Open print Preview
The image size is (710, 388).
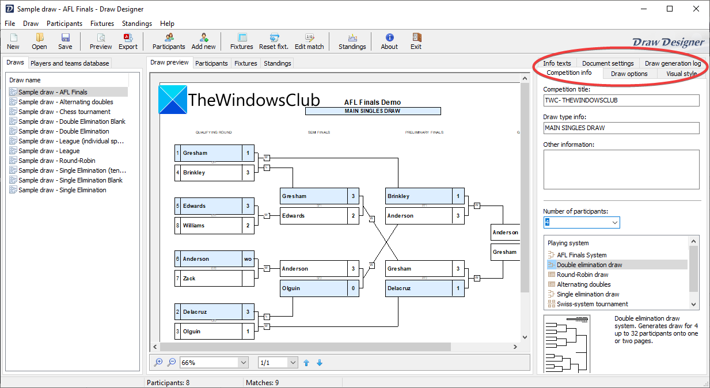[x=100, y=41]
